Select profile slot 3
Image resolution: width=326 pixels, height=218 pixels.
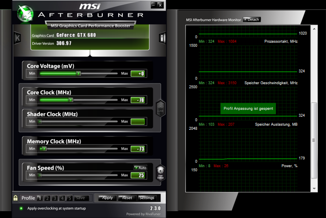pos(55,198)
